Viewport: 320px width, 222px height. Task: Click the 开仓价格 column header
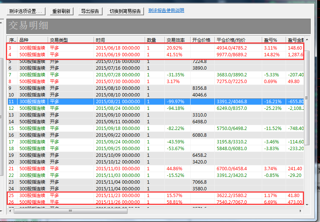202,40
